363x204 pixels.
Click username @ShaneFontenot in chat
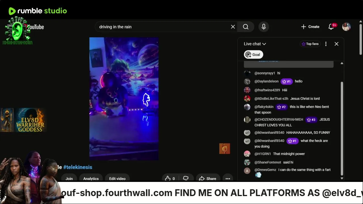click(268, 162)
